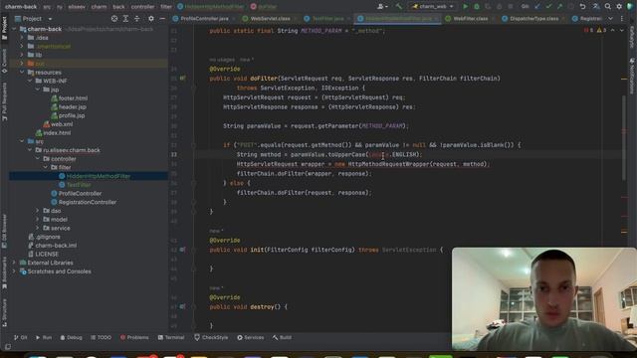Build the project with the hammer icon

(398, 7)
